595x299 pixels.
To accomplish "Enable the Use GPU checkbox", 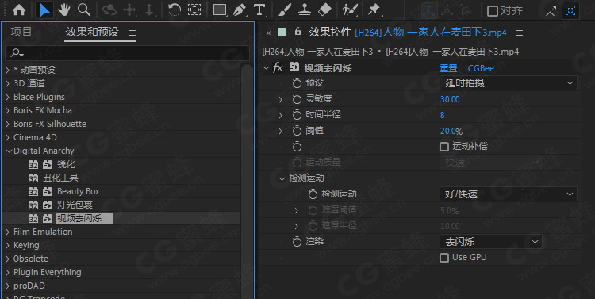I will (444, 258).
